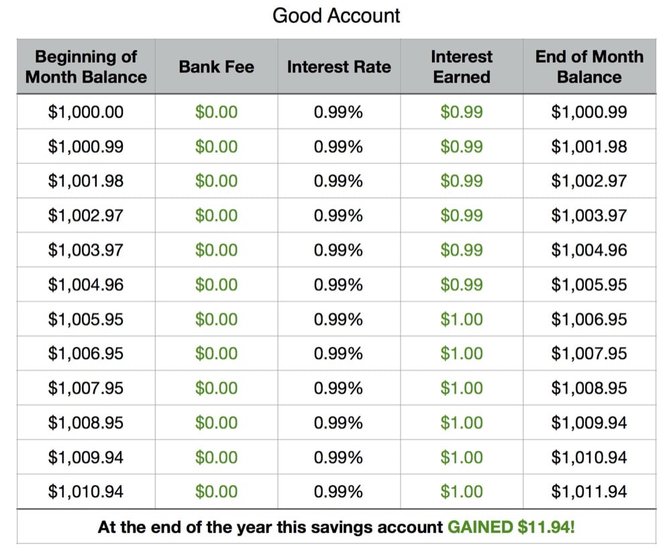
Task: Select the $1,010.94 beginning balance cell
Action: pos(86,492)
